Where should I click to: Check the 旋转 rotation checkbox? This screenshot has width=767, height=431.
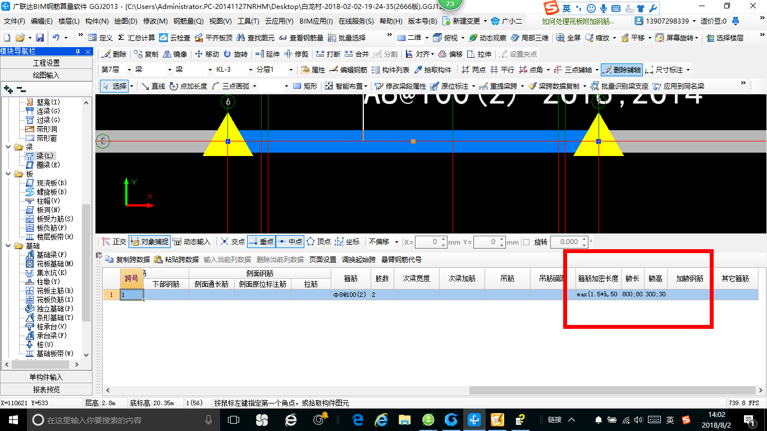click(526, 242)
